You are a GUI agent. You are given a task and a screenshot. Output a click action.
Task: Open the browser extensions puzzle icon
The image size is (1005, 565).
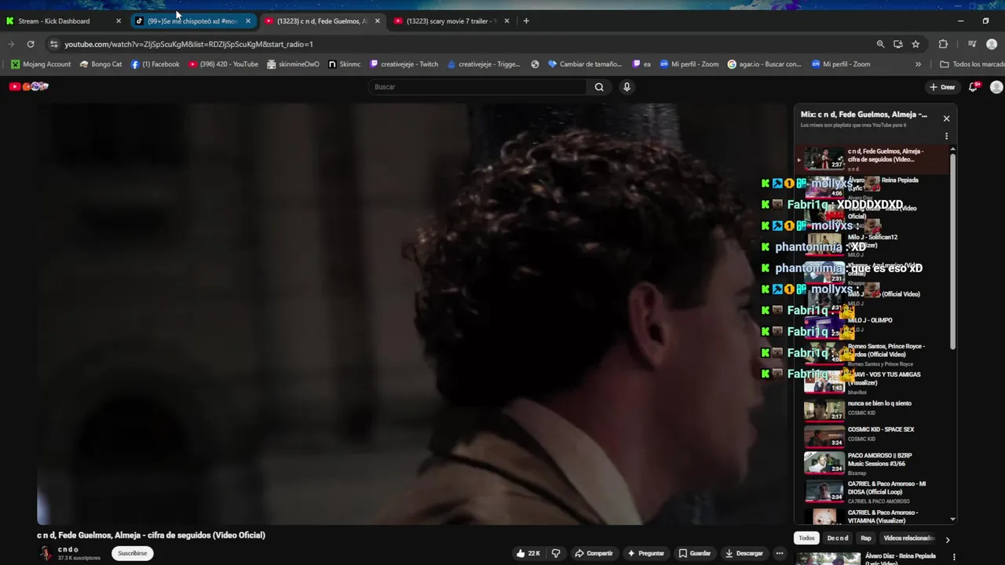943,44
